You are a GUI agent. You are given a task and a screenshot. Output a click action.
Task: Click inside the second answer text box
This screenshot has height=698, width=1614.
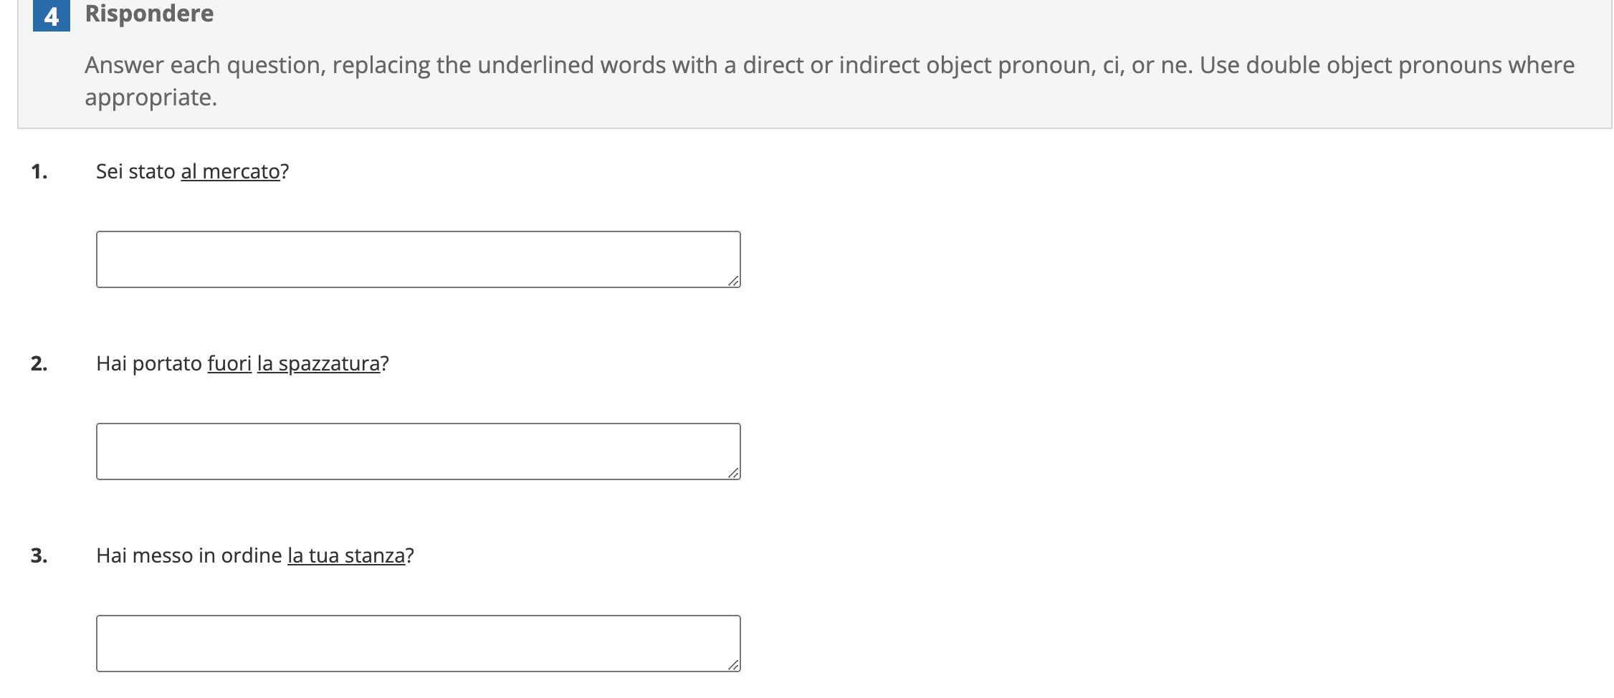tap(418, 450)
